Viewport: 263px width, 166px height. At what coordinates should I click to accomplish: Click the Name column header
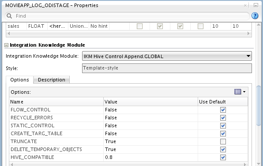click(x=56, y=102)
